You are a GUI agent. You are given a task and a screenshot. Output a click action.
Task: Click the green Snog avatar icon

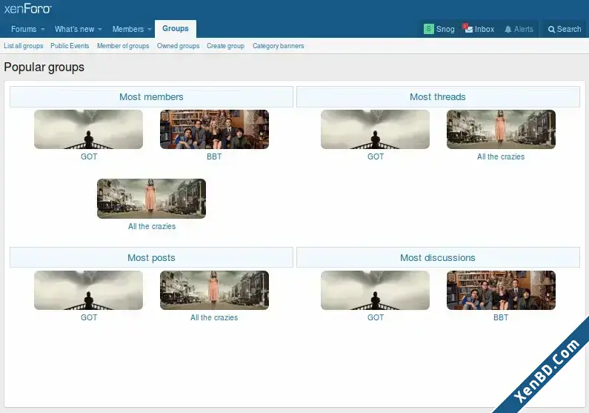click(429, 29)
